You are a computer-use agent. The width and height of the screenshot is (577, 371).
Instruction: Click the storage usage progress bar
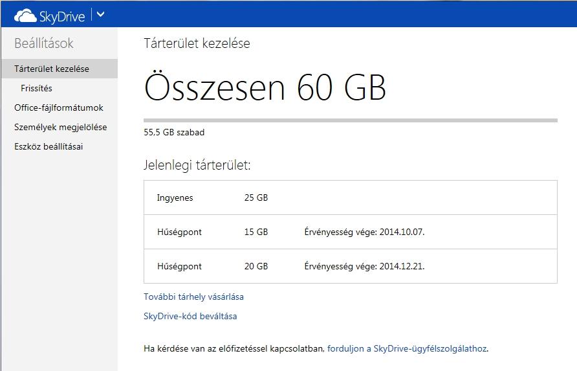[351, 120]
